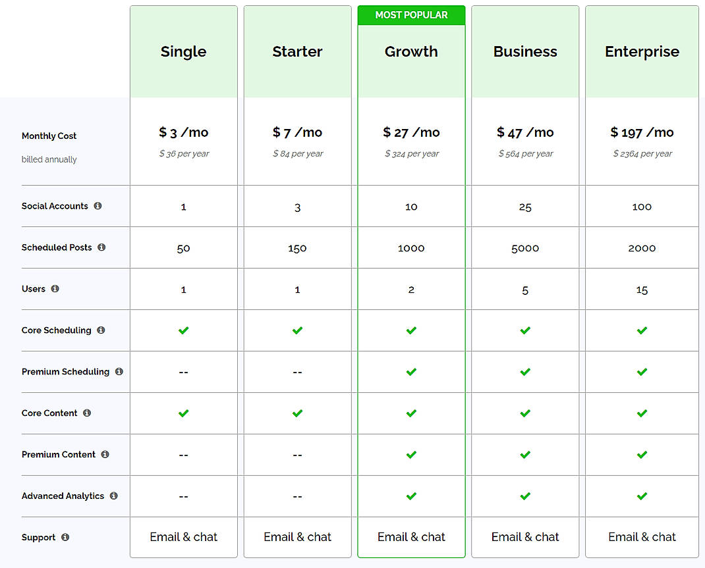Select Email & chat under the Starter plan

297,537
